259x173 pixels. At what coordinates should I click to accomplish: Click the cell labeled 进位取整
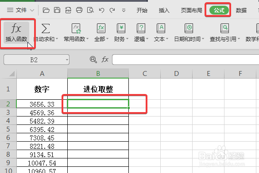pyautogui.click(x=98, y=89)
